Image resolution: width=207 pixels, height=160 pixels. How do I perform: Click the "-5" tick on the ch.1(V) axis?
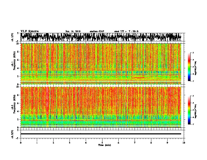pyautogui.click(x=18, y=41)
